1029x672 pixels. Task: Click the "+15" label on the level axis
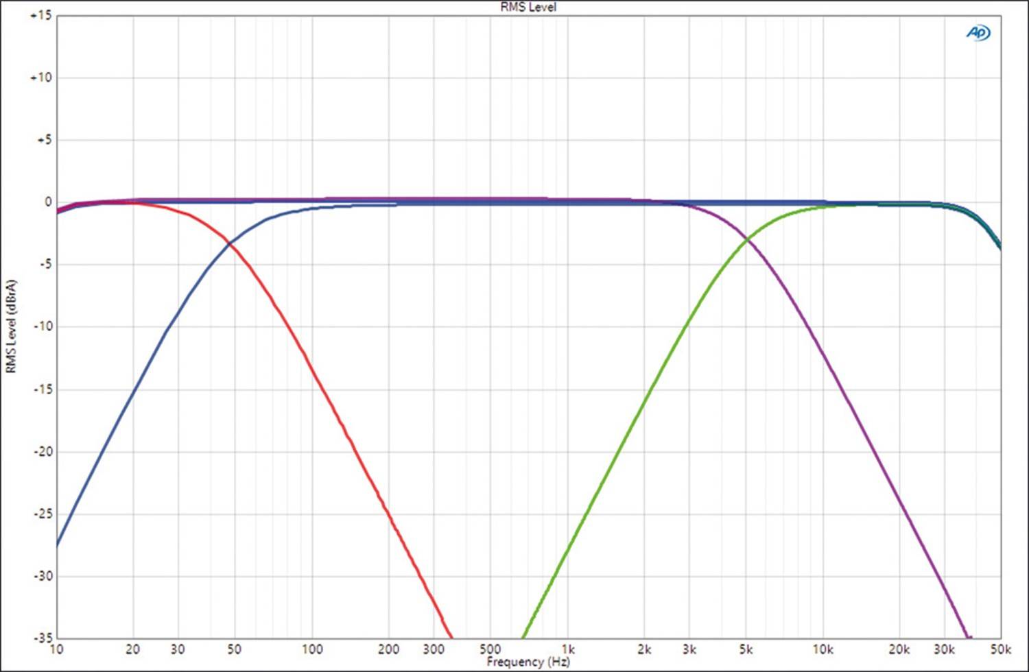point(41,15)
